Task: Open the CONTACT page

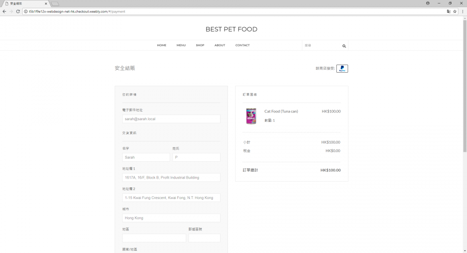Action: click(x=243, y=45)
